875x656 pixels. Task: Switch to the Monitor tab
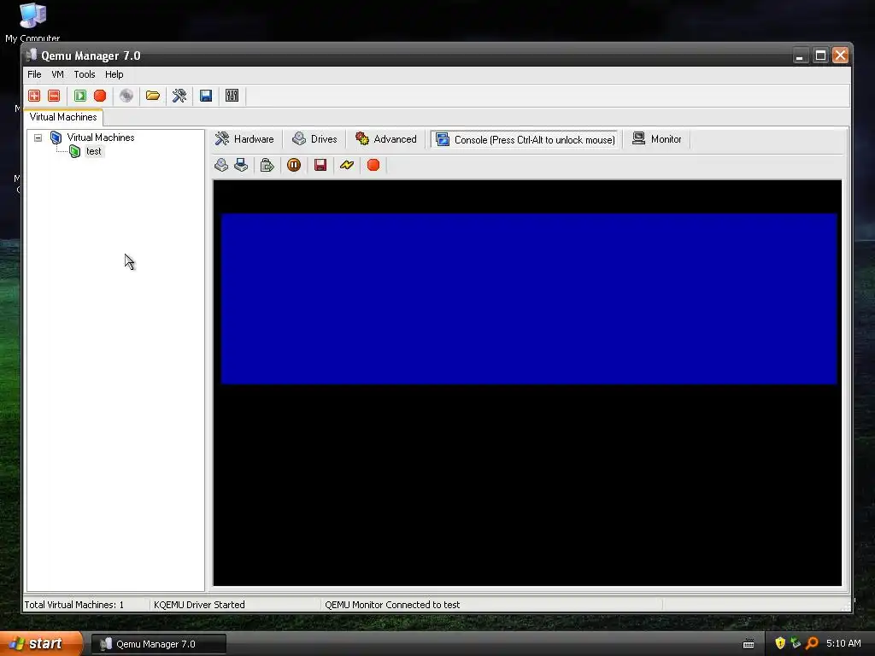click(x=657, y=139)
